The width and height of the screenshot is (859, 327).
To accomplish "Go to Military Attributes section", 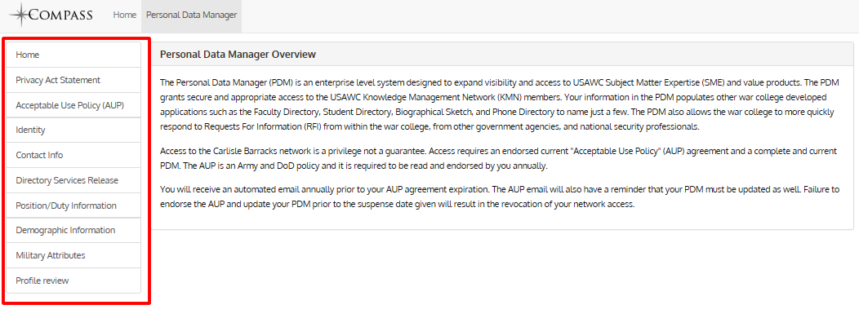I will coord(73,255).
